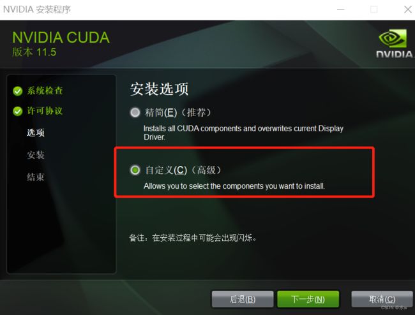
Task: Open the 系统检查 step in sidebar
Action: click(45, 91)
